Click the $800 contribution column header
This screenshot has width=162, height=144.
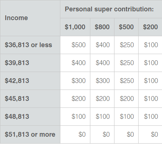(x=102, y=27)
